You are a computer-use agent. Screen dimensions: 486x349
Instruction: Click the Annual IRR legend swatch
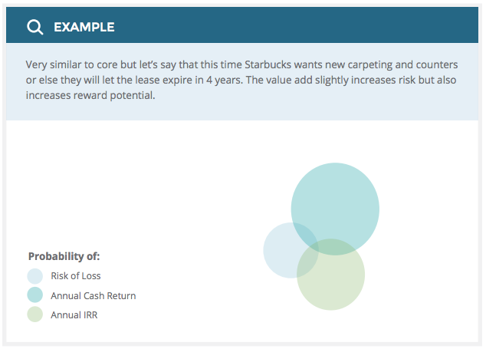(34, 314)
